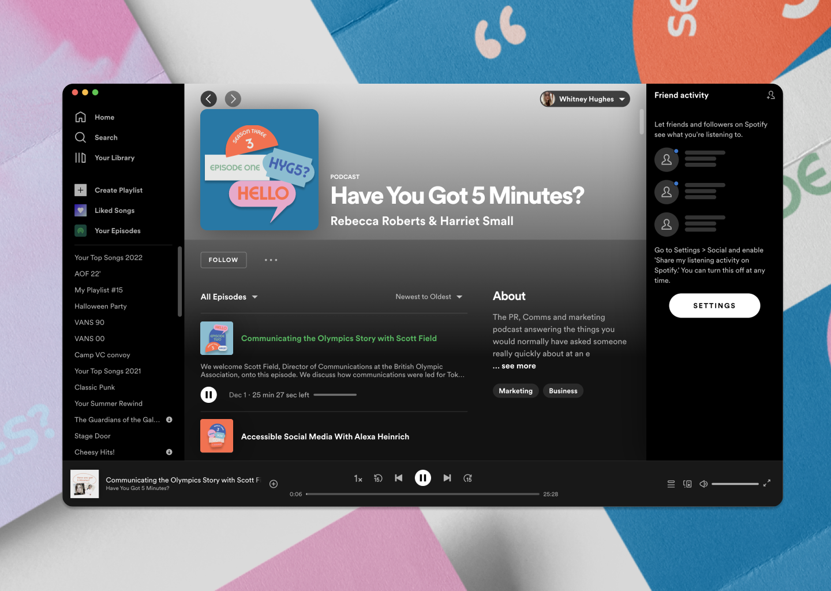Open Your Top Songs 2022 playlist
Image resolution: width=831 pixels, height=591 pixels.
[x=108, y=257]
